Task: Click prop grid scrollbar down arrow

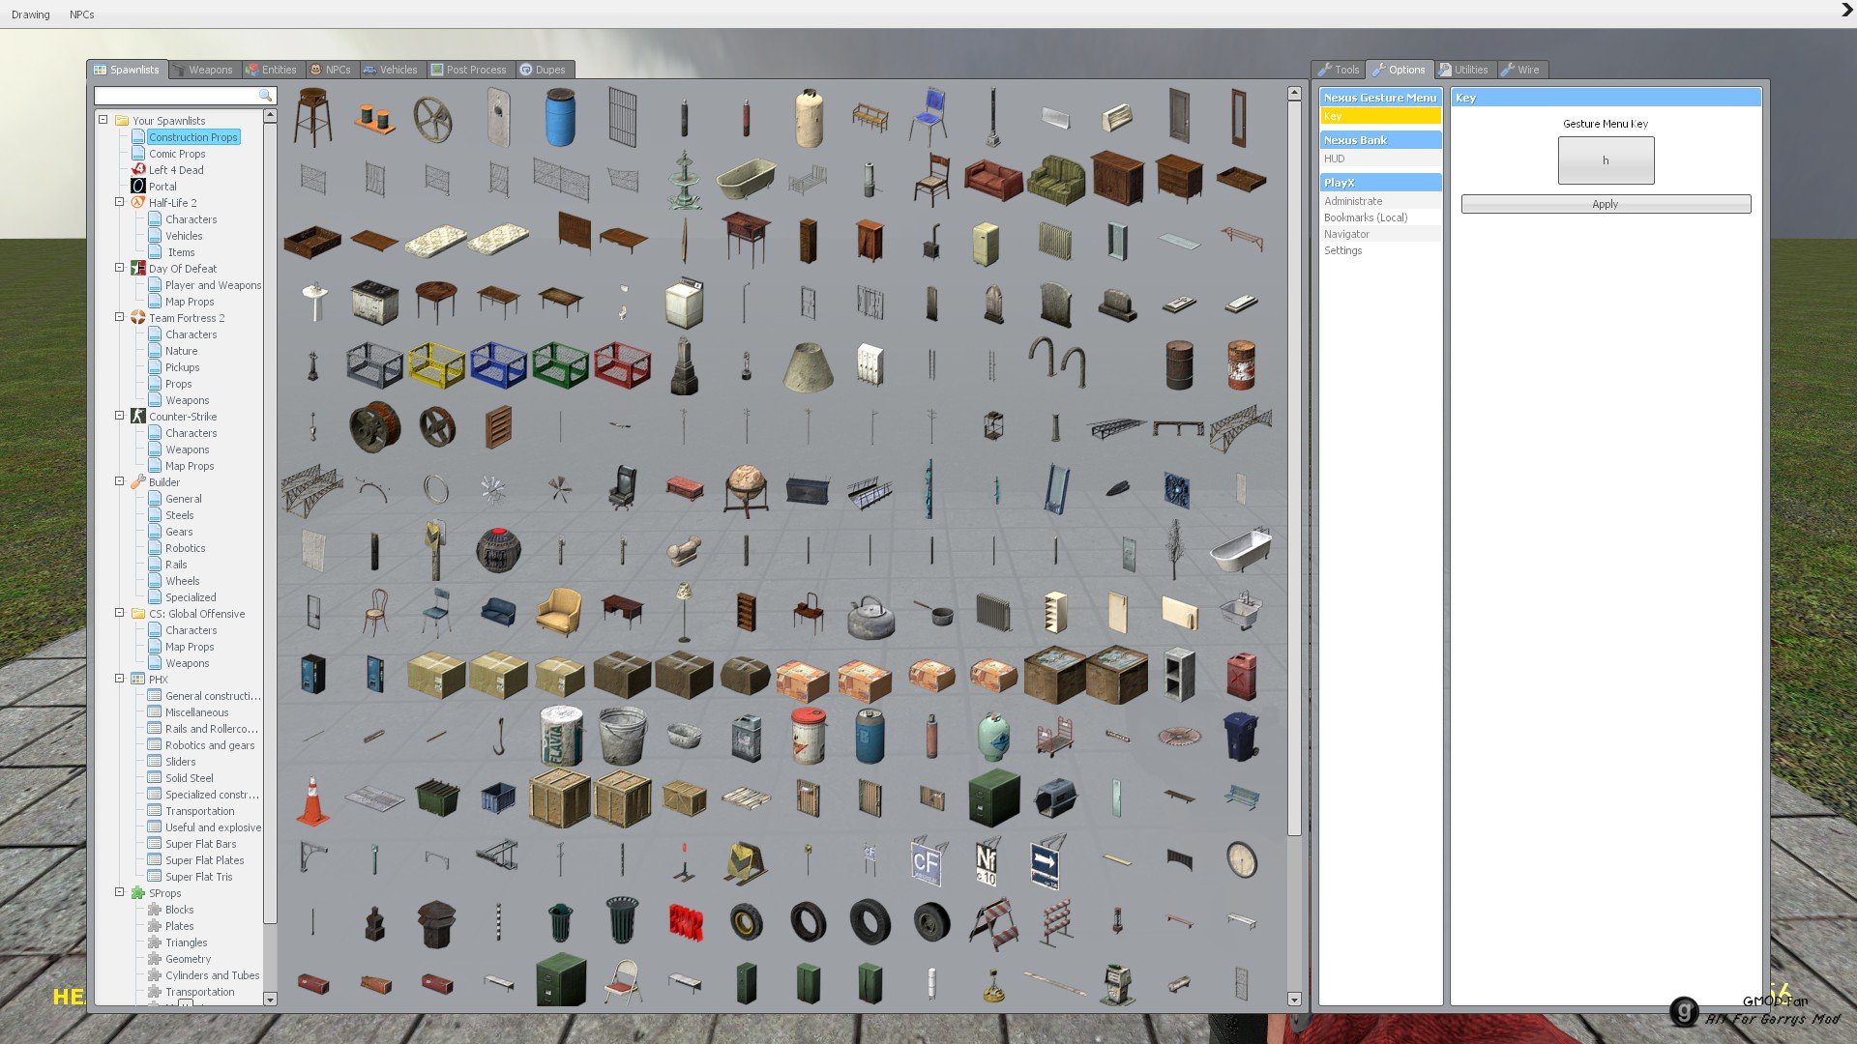Action: pos(1294,1000)
